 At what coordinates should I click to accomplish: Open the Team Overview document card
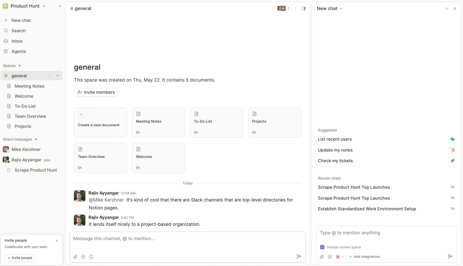click(x=100, y=158)
